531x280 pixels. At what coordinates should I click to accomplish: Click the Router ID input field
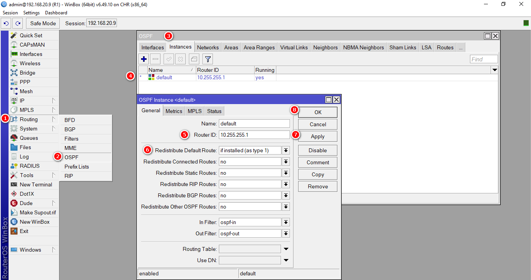click(x=254, y=135)
